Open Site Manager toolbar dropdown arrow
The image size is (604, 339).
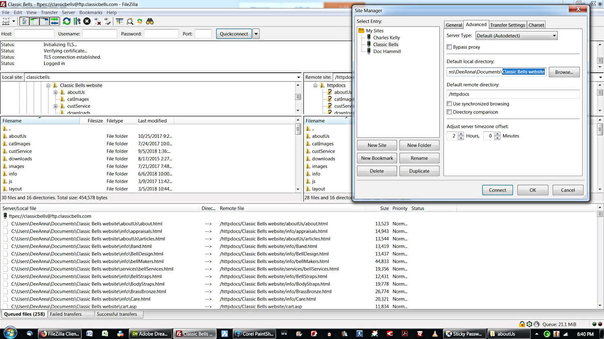click(14, 21)
